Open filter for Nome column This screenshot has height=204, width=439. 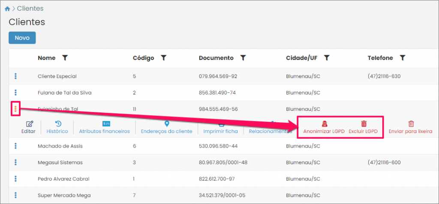(x=65, y=58)
